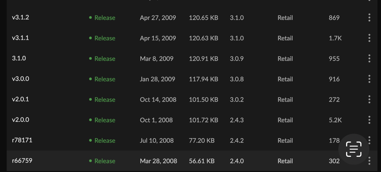Click the v2.0.1 file name
Screen dimensions: 381x172
click(20, 99)
